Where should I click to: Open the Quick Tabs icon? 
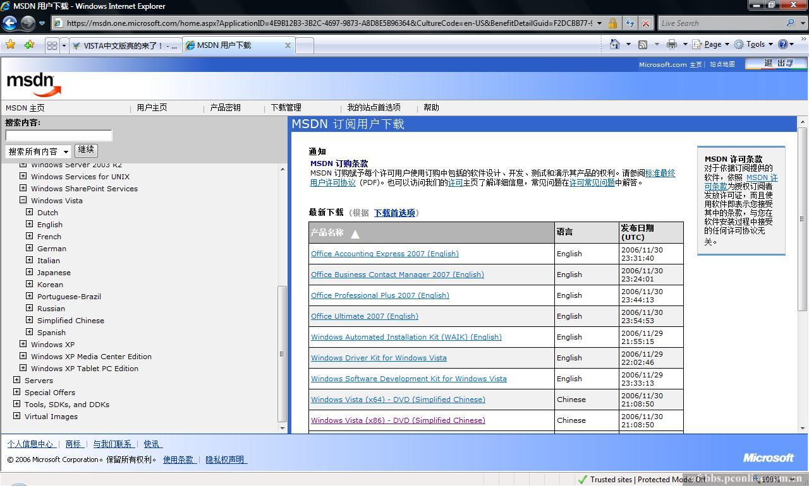click(x=52, y=45)
